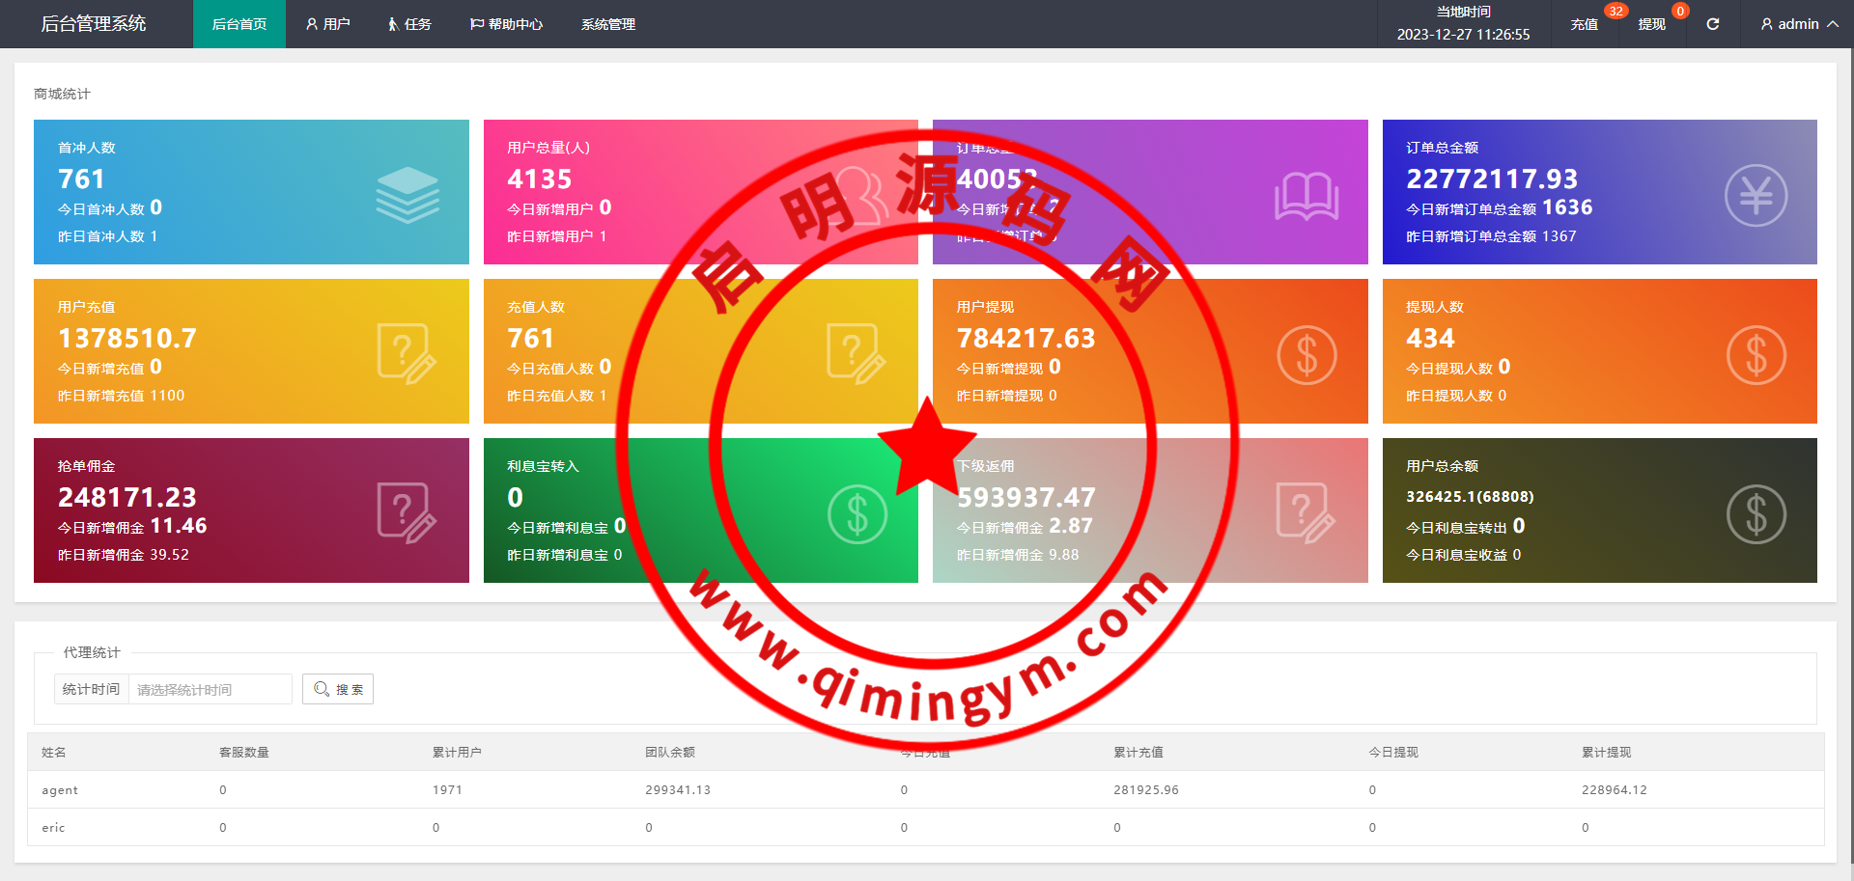1854x881 pixels.
Task: Click the book icon in the purple orders card
Action: [x=1306, y=196]
